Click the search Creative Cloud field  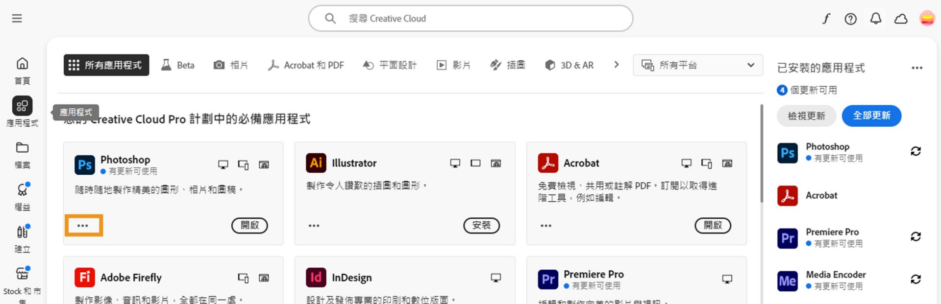(x=470, y=19)
